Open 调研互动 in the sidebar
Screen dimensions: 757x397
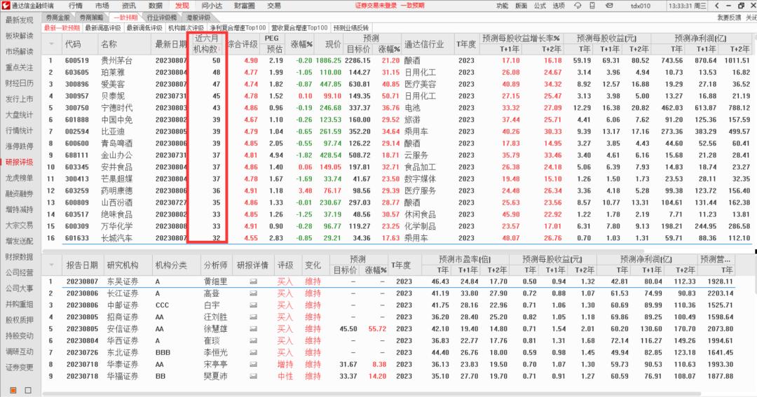[x=20, y=351]
